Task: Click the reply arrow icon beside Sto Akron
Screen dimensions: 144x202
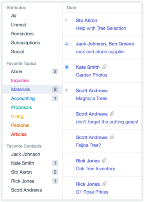Action: coord(67,20)
